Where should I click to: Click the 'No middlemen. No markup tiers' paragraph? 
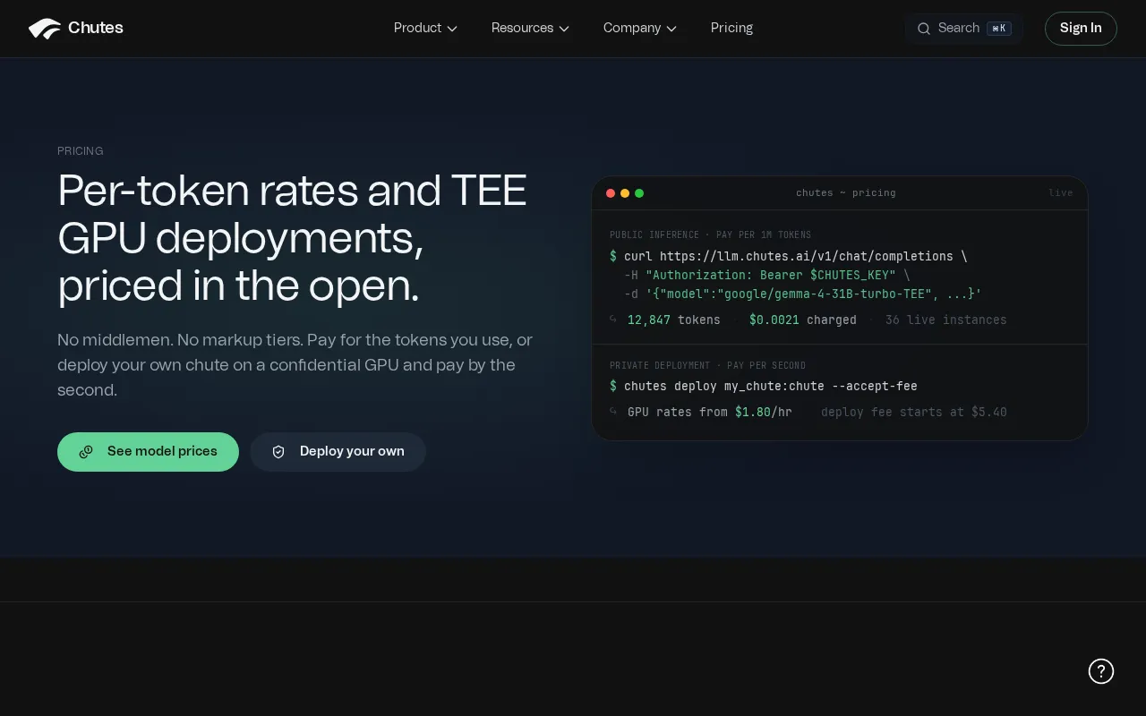click(x=295, y=365)
